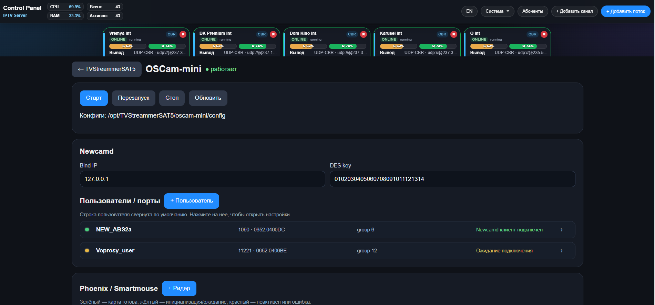
Task: Click IPTV-Server subtitle link
Action: [x=15, y=15]
